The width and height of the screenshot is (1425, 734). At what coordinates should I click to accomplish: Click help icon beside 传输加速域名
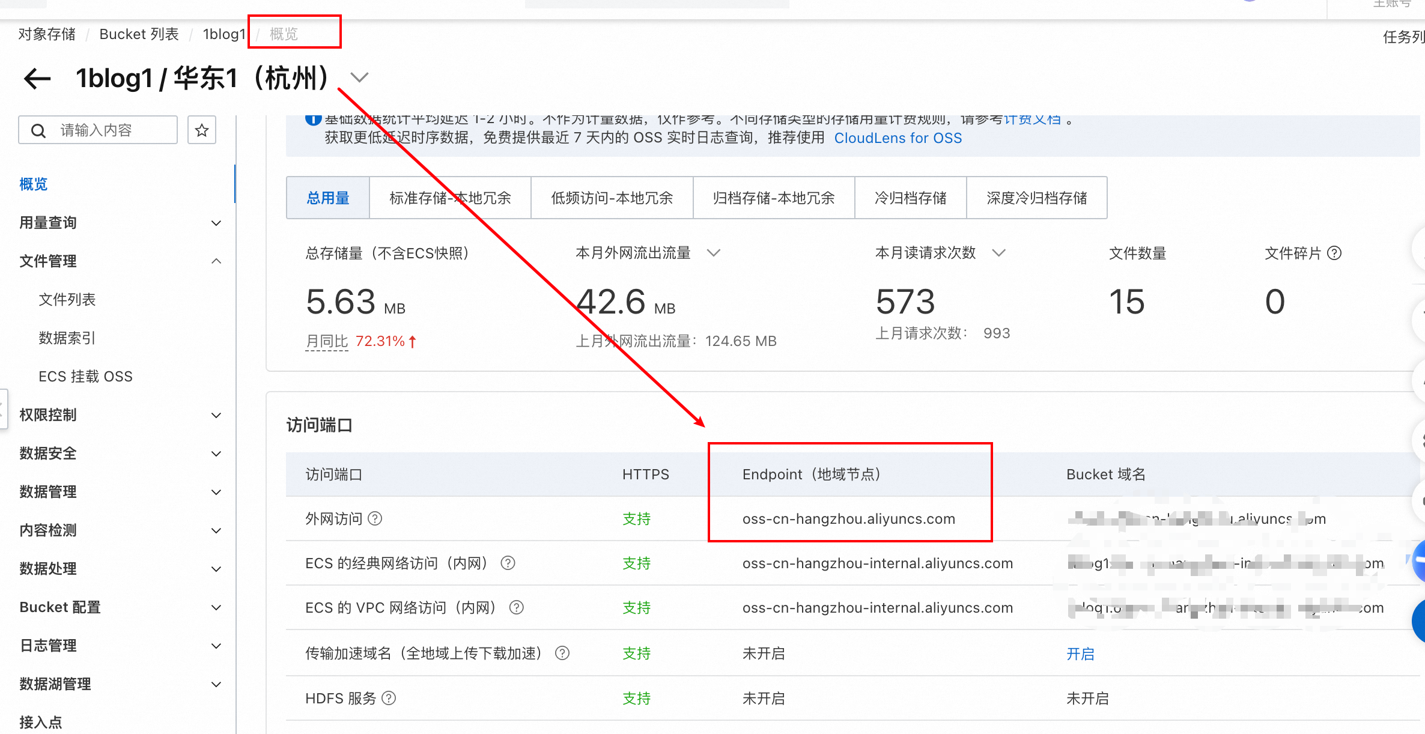coord(562,653)
